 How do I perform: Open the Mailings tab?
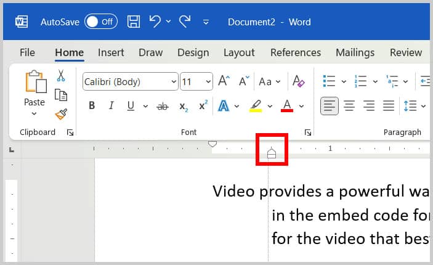pos(355,52)
